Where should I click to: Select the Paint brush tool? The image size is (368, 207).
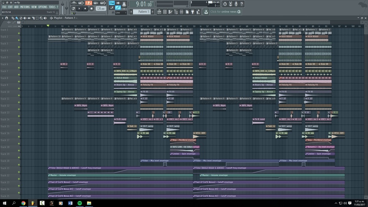(x=17, y=18)
